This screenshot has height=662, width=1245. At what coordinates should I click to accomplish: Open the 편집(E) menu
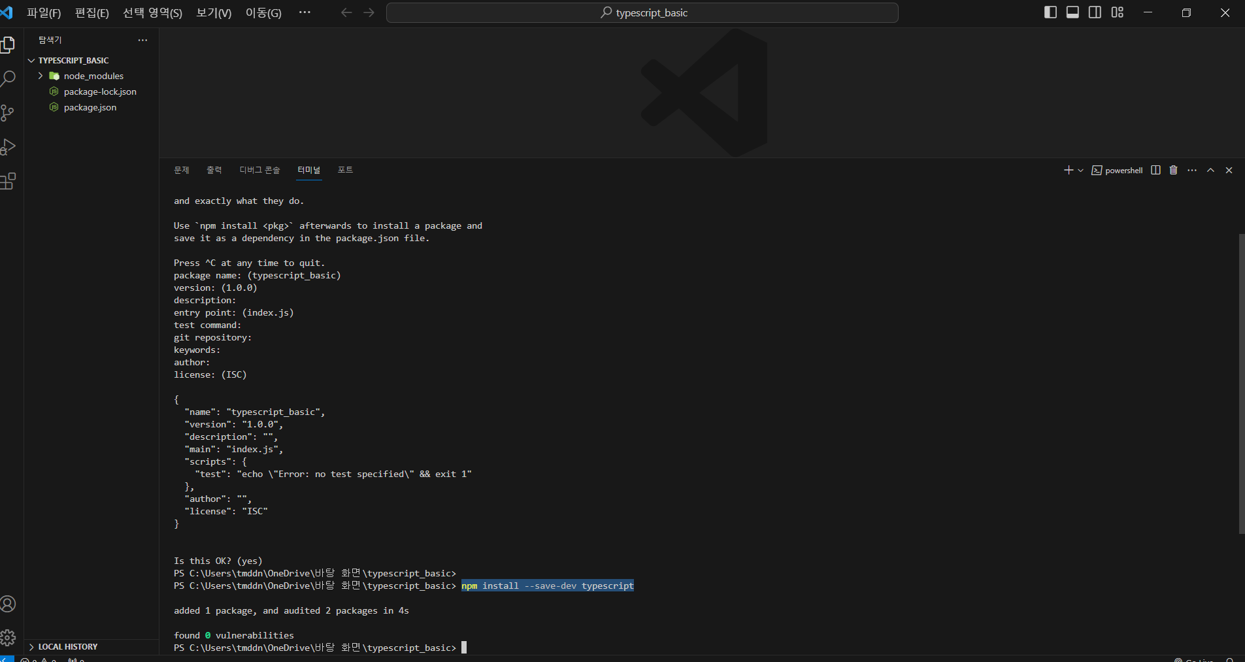[x=92, y=13]
